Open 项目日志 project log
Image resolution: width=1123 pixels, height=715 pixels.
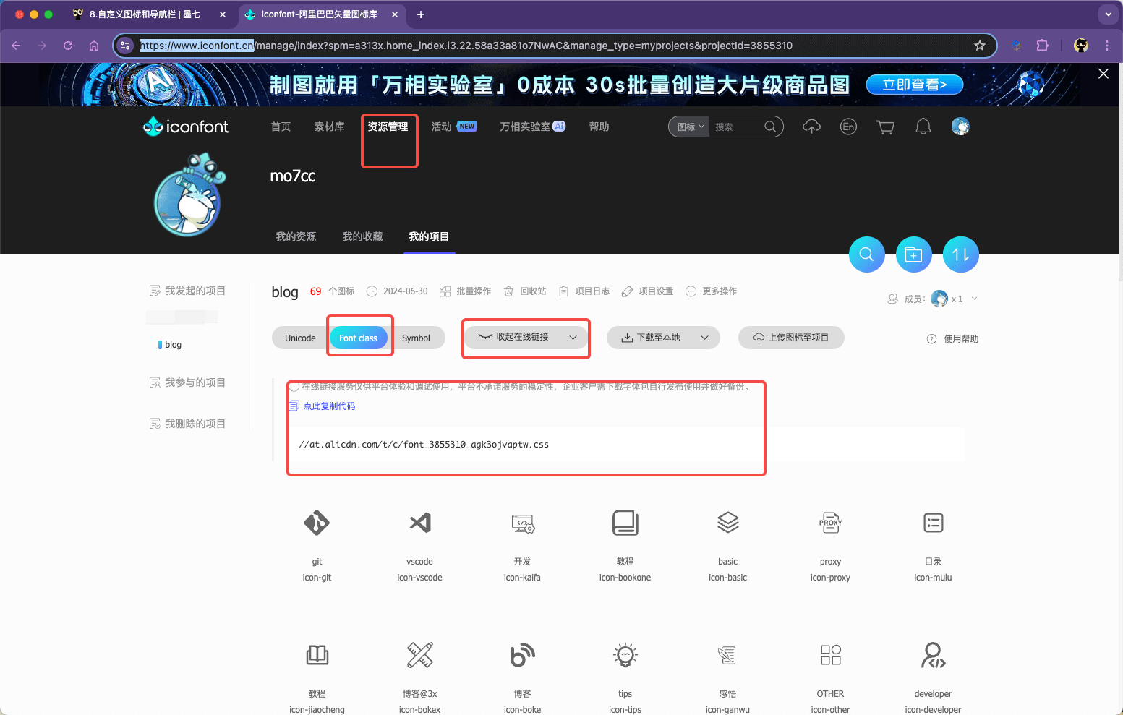pyautogui.click(x=584, y=291)
